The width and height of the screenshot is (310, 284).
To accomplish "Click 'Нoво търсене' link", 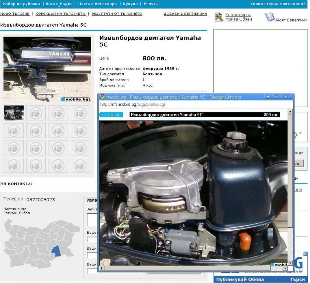I will click(x=15, y=14).
